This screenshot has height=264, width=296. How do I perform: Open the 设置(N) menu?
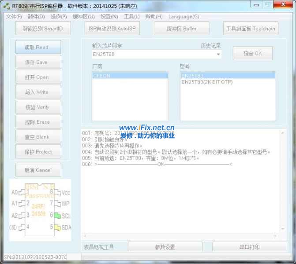tap(109, 17)
